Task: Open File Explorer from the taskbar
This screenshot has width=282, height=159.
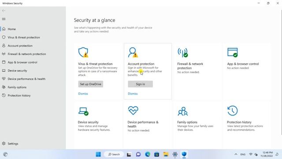Action: (x=166, y=154)
